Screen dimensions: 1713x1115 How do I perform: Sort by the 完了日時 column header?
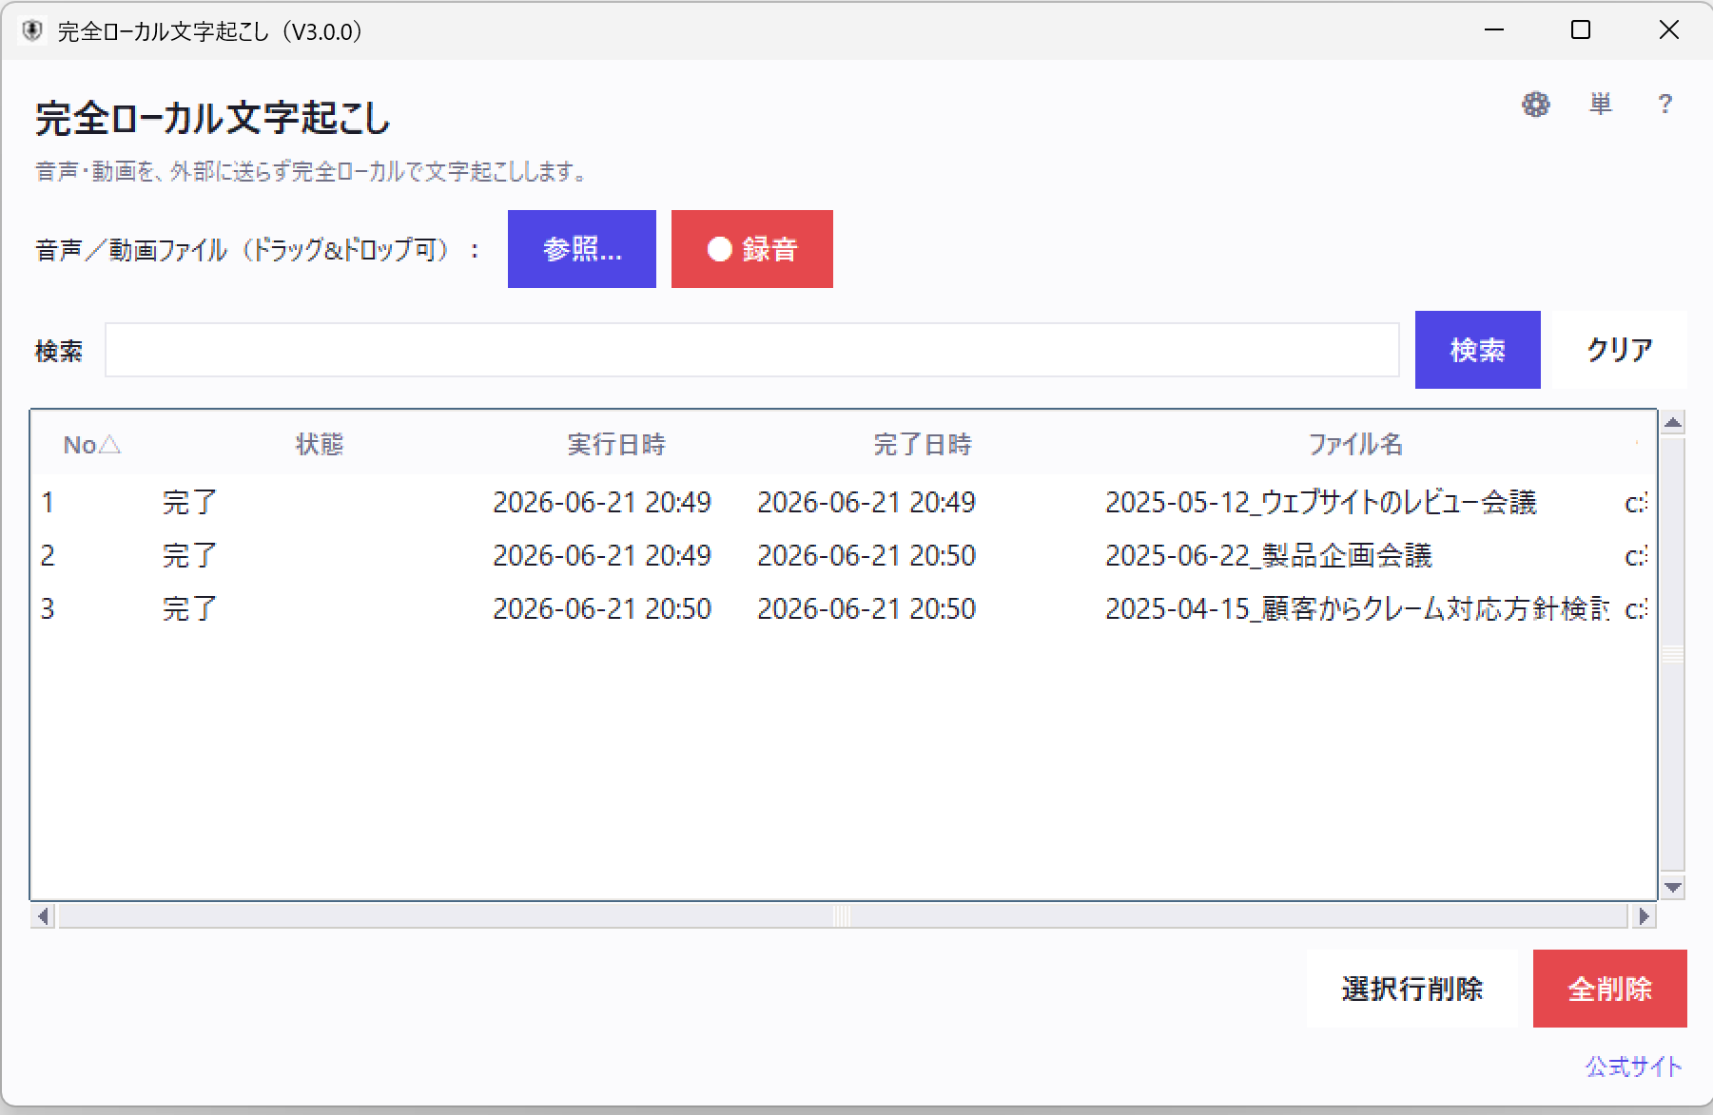[923, 445]
